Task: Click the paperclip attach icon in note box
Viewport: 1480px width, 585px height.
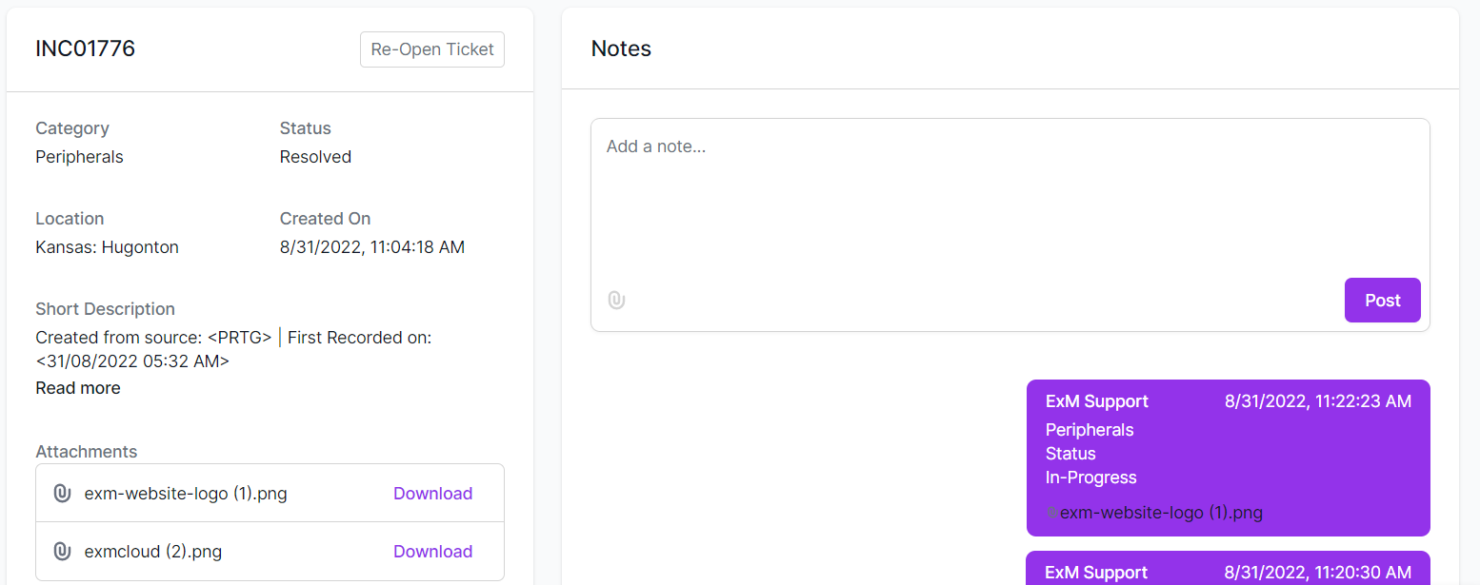Action: tap(616, 301)
